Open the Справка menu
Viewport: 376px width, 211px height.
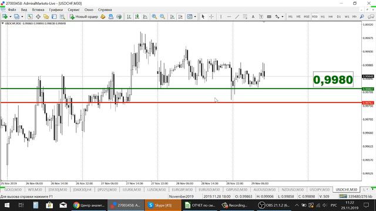pyautogui.click(x=105, y=10)
